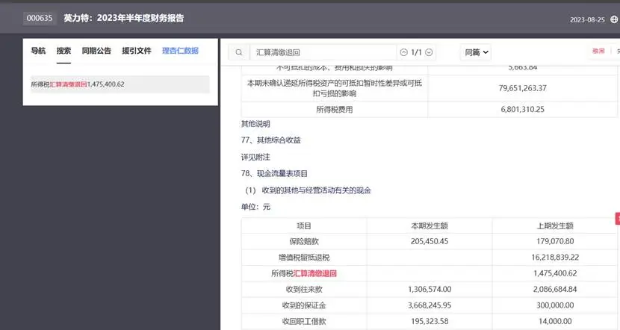Click the stock code 000635 badge
This screenshot has height=330, width=620.
[x=40, y=18]
